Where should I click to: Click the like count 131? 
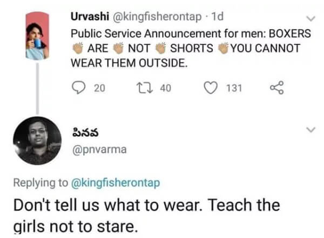[x=234, y=88]
